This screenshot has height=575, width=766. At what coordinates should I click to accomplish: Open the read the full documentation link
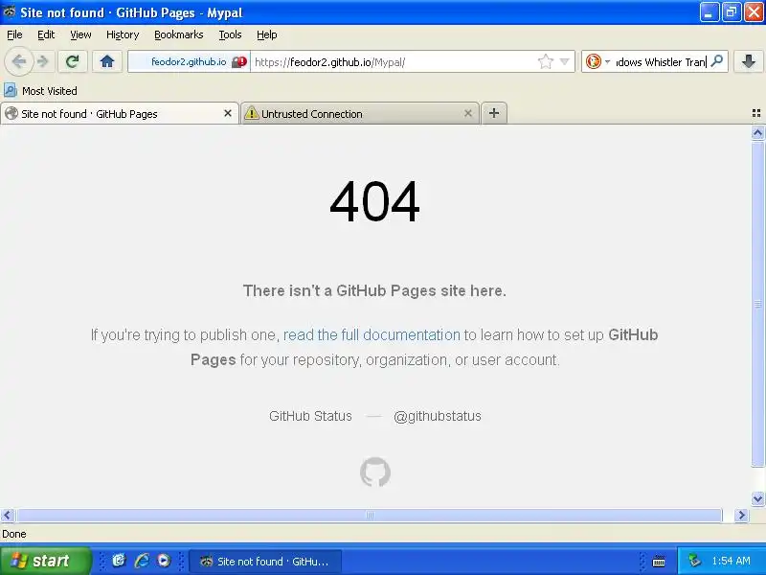point(372,334)
